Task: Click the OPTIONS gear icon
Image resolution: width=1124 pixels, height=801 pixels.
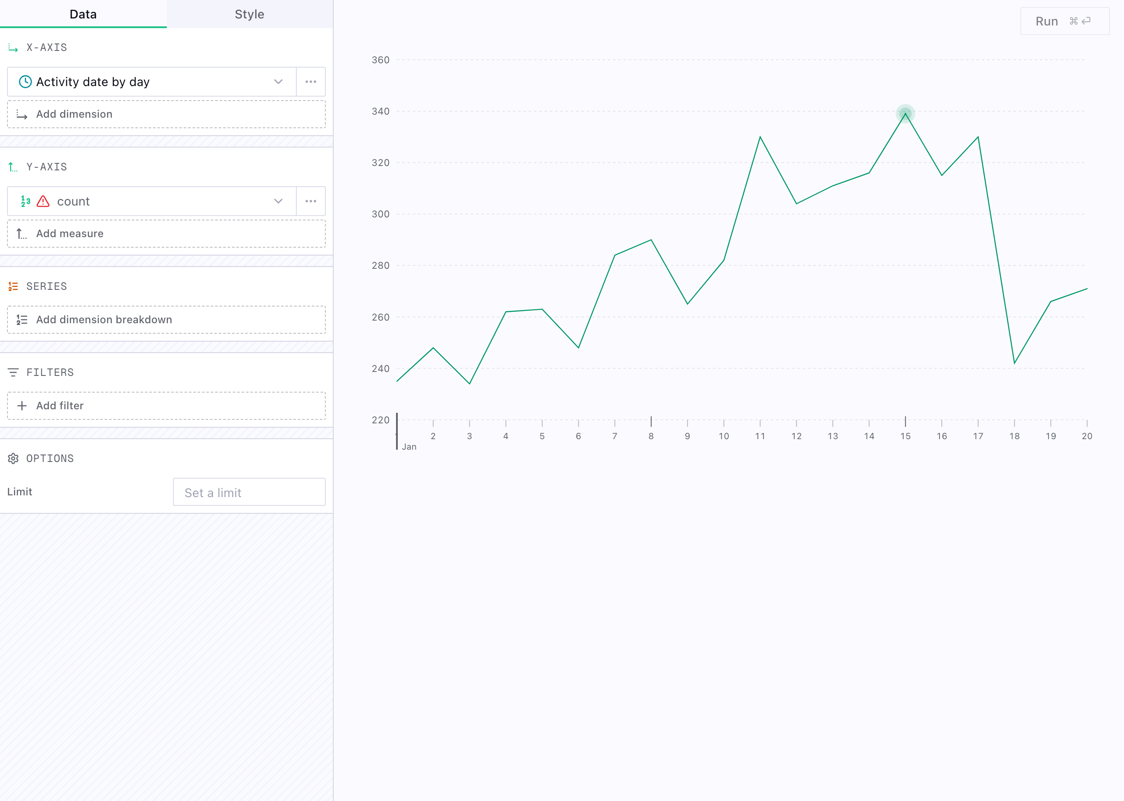Action: pyautogui.click(x=14, y=458)
